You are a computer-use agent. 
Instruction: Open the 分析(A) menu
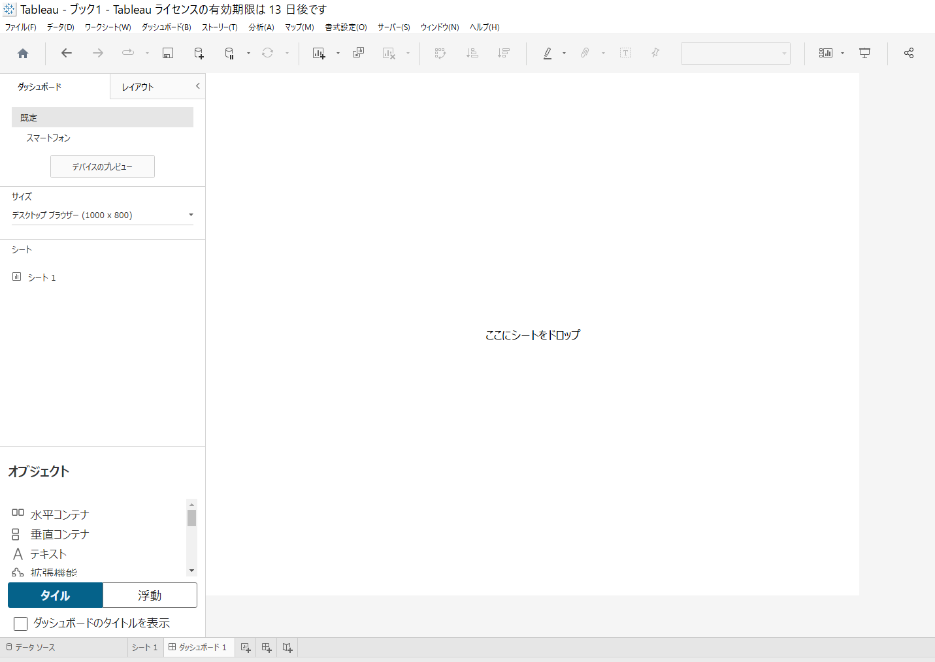[261, 27]
